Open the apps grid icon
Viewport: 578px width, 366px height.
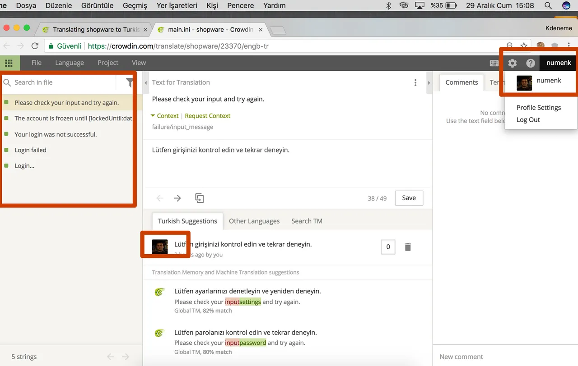(9, 63)
